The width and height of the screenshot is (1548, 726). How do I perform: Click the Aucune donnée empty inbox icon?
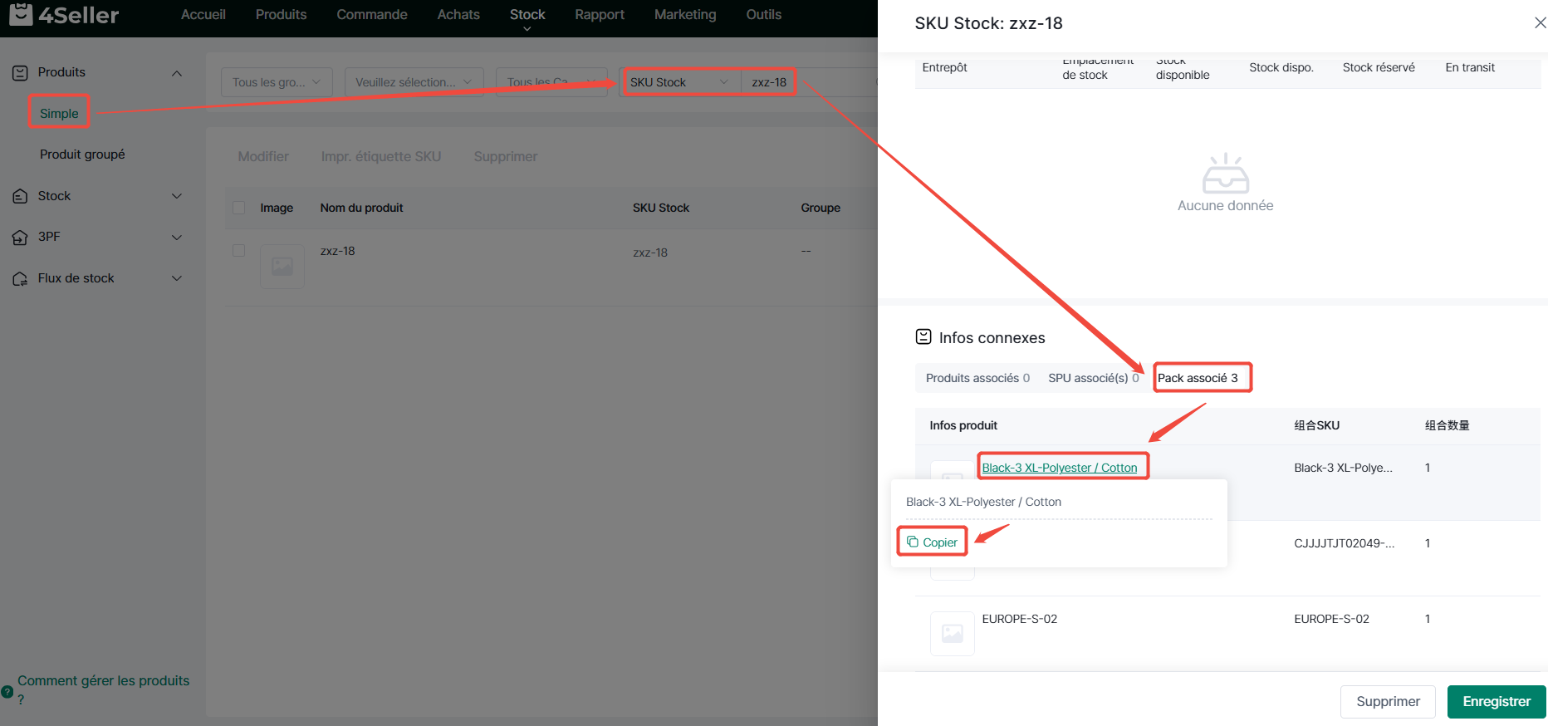pyautogui.click(x=1226, y=174)
